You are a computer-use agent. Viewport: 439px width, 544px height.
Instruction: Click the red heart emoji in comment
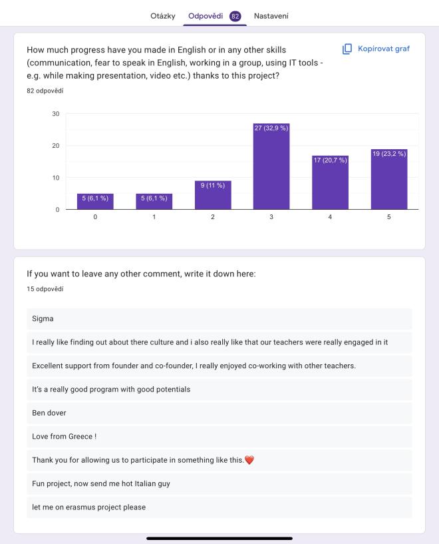click(x=249, y=460)
